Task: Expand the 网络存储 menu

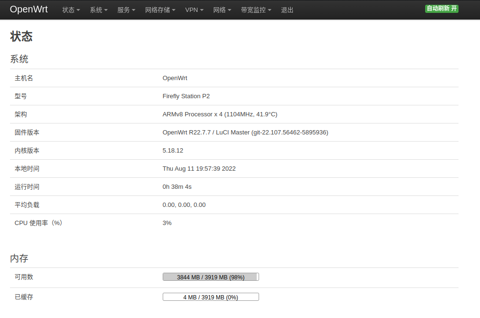Action: pos(160,10)
